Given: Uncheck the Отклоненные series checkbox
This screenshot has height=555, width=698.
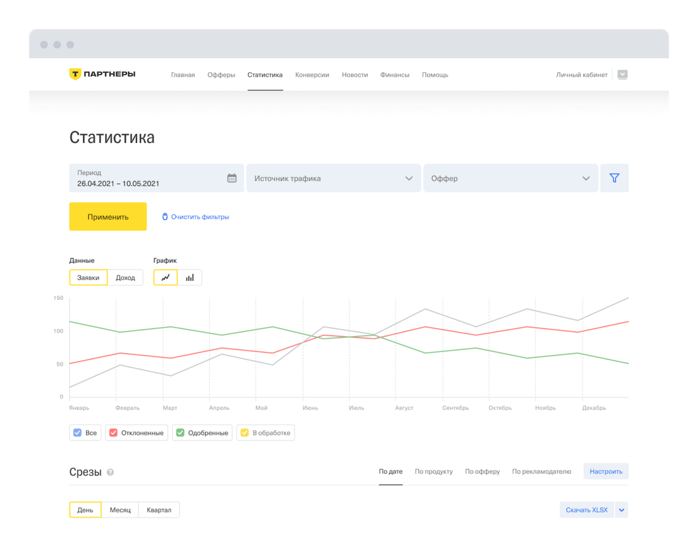Looking at the screenshot, I should coord(114,433).
